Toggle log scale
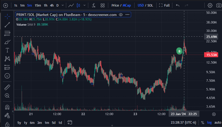 coord(209,123)
